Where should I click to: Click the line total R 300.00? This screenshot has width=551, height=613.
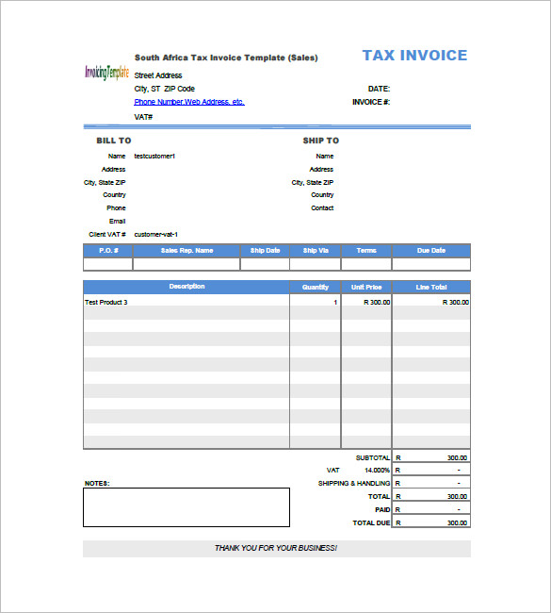(456, 302)
